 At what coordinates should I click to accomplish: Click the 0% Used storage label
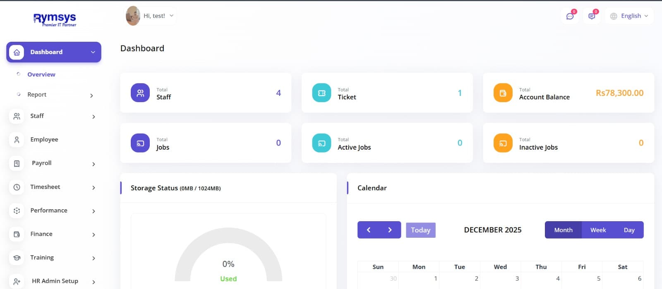pos(228,271)
